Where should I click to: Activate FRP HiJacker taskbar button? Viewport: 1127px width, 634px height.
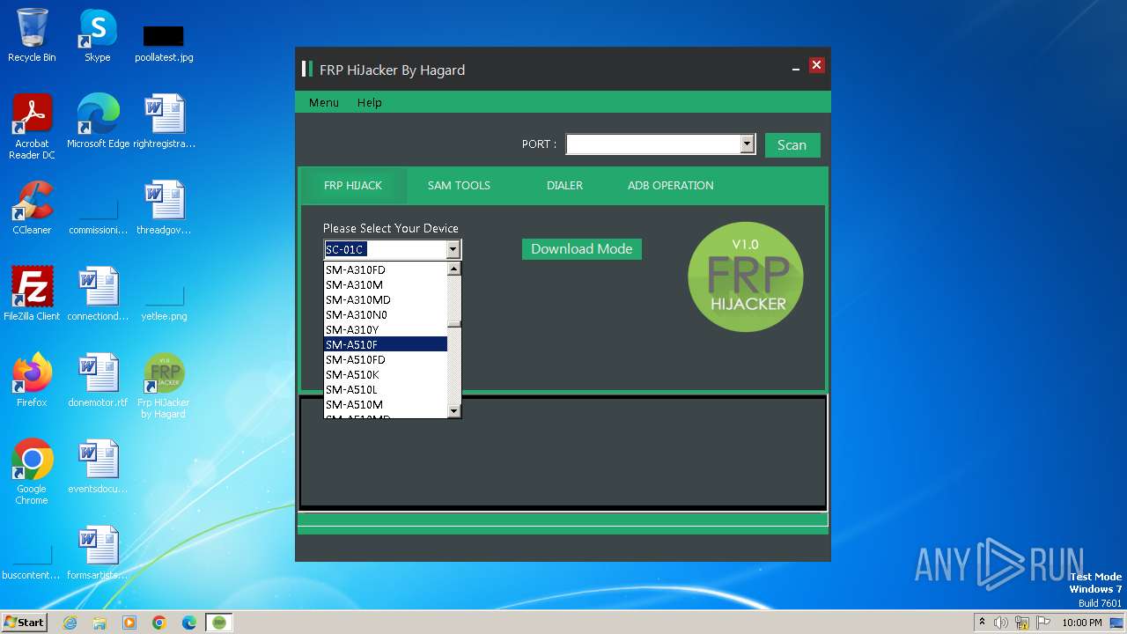[219, 623]
